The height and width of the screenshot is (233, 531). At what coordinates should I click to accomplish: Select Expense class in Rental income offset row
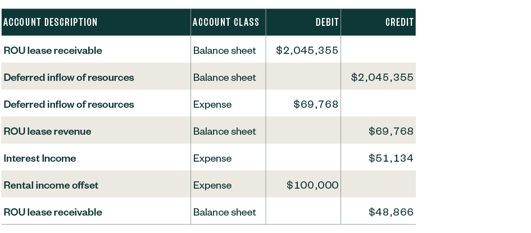tap(212, 185)
